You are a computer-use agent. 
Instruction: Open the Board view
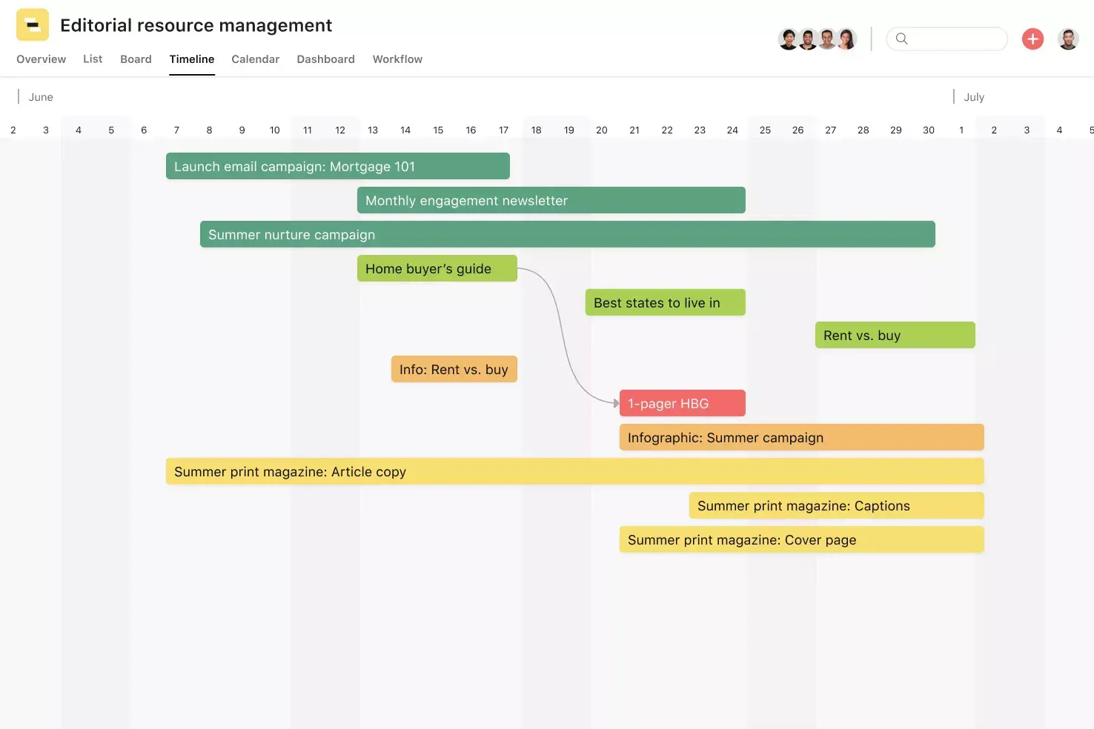[136, 59]
